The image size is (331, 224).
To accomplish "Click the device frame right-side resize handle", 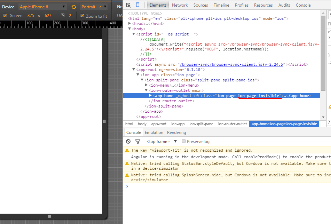I will pos(104,121).
